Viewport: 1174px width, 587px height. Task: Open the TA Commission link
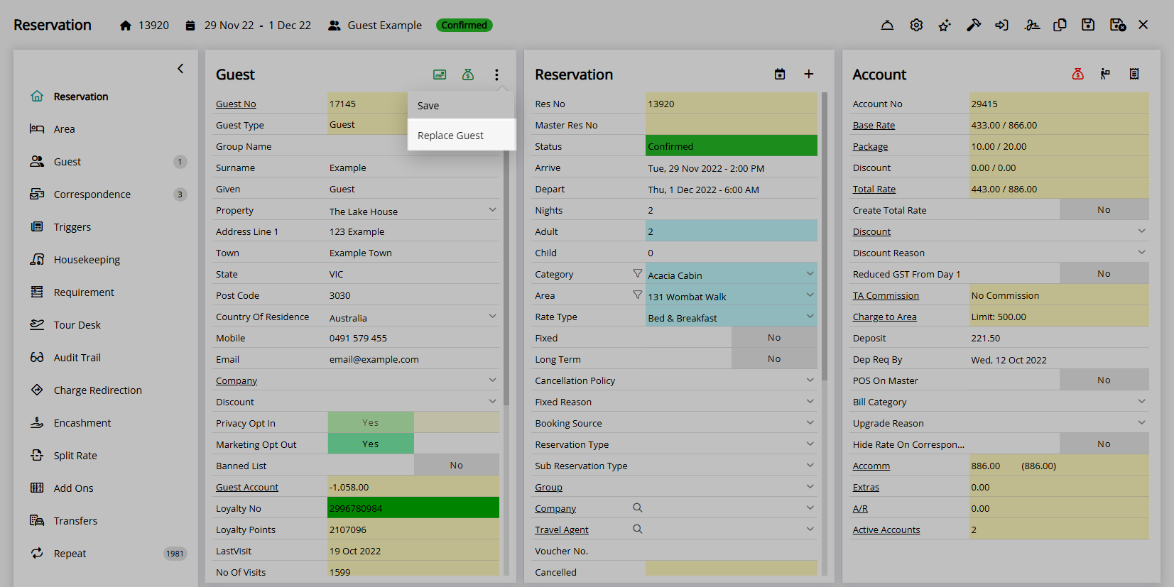click(x=886, y=295)
